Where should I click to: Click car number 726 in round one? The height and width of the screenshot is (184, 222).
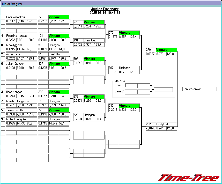[x=43, y=110]
